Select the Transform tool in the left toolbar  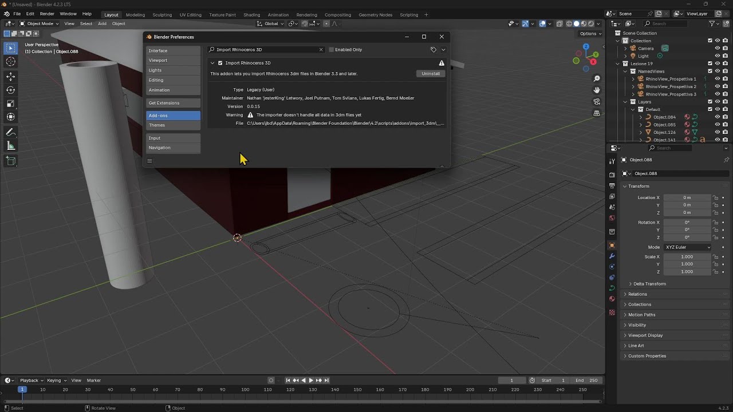click(x=10, y=117)
